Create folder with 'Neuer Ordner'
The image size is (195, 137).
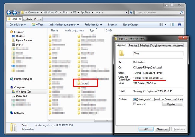click(130, 25)
